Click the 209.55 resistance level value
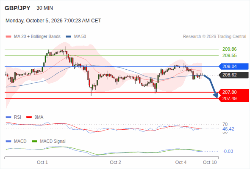Viewport: 250px width, 169px height. click(x=229, y=55)
